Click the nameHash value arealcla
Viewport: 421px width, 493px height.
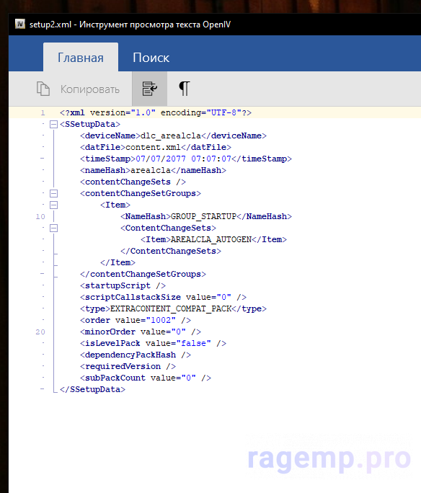click(151, 170)
